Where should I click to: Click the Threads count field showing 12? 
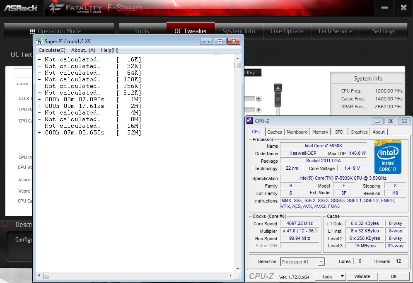[x=398, y=261]
